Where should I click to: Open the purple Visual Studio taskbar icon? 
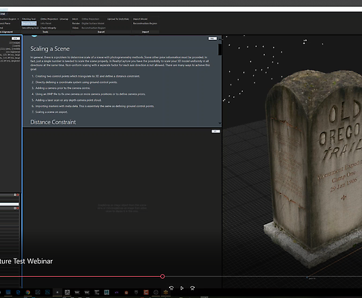[116, 292]
